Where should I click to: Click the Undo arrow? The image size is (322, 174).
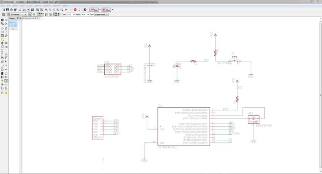coord(66,10)
